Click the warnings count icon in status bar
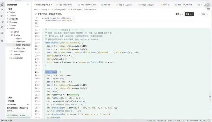Image resolution: width=212 pixels, height=122 pixels. click(x=7, y=121)
